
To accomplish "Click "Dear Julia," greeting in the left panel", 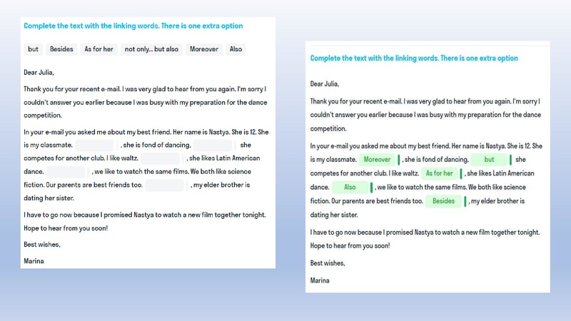I will tap(39, 72).
